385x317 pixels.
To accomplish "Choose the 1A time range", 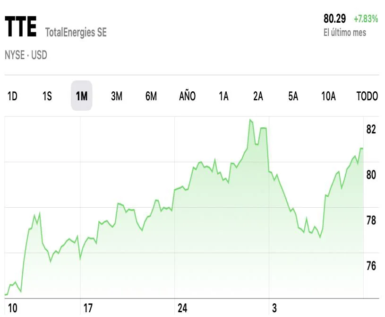I will click(x=223, y=96).
